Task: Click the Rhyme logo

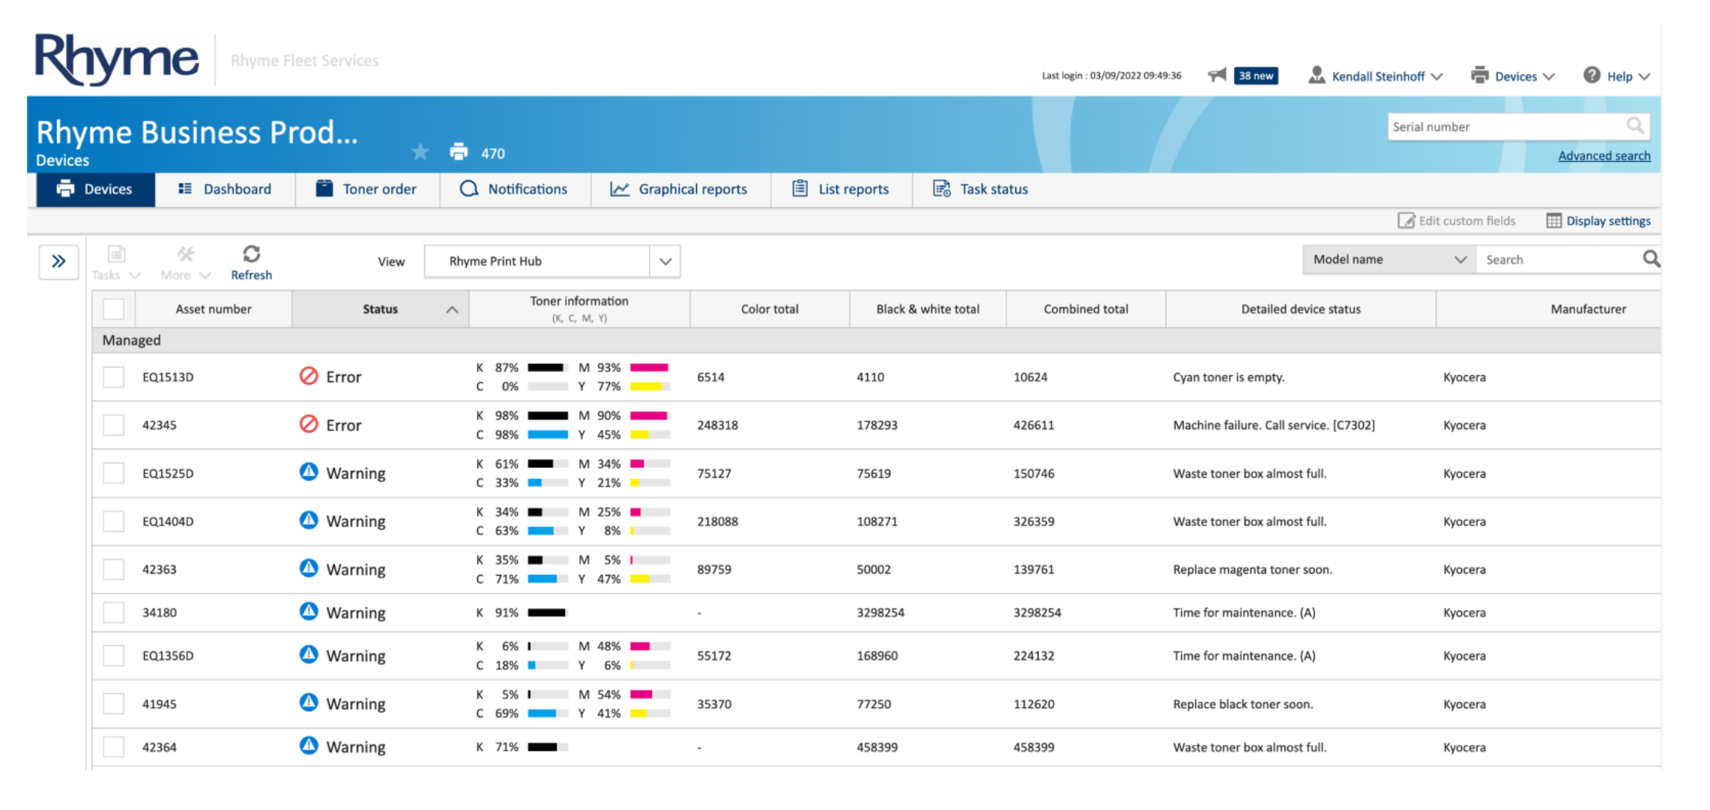Action: [117, 59]
